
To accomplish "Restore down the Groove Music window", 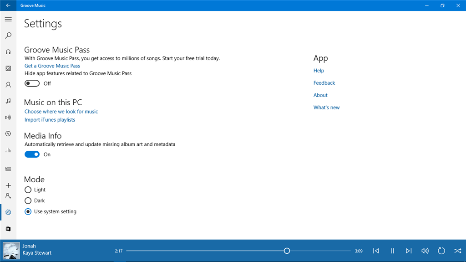I will click(442, 5).
